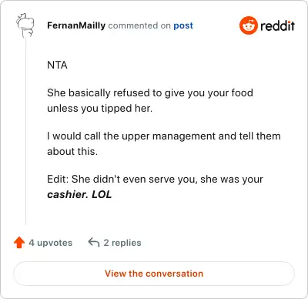Click the "View the conversation" button
The image size is (308, 299).
154,274
